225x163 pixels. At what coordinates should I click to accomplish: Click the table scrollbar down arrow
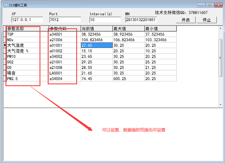coord(220,105)
